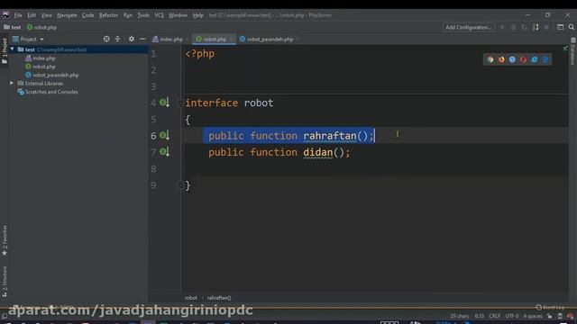Viewport: 577px width, 324px height.
Task: Click the Run button in toolbar
Action: click(x=502, y=27)
